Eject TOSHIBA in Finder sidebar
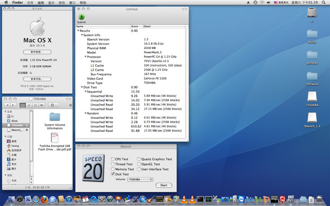This screenshot has height=206, width=330. [27, 125]
